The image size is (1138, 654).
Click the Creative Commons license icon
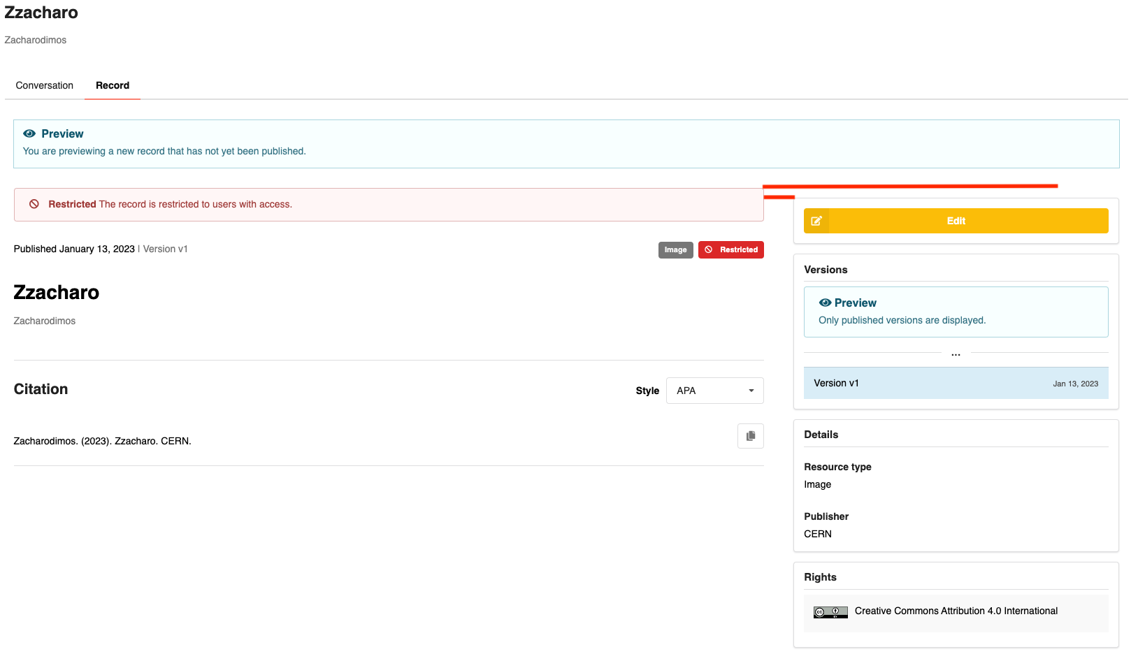click(x=829, y=611)
